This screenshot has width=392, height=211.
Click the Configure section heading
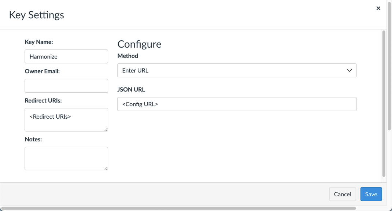(x=139, y=44)
